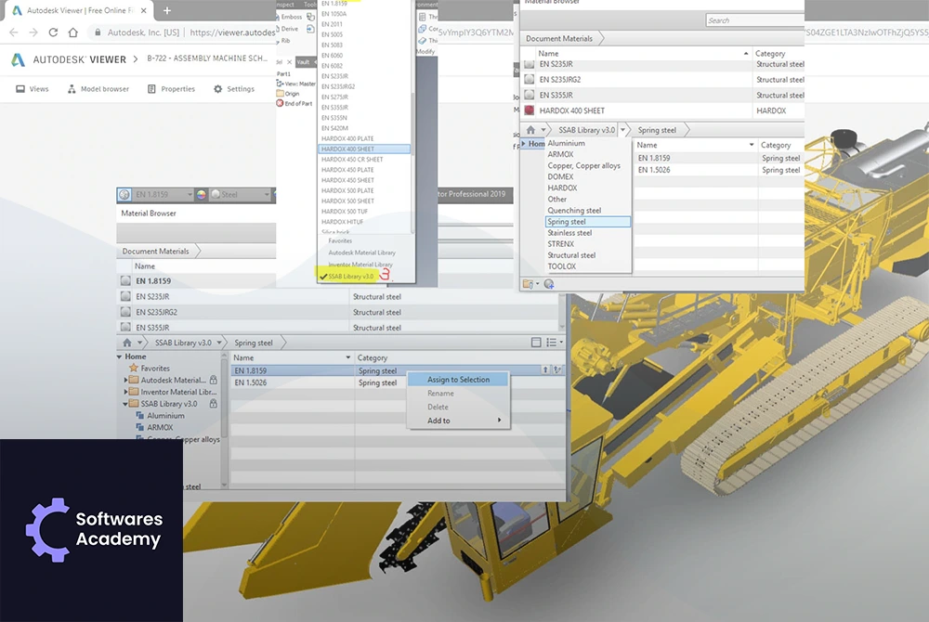
Task: Toggle the library panel view icon
Action: [x=536, y=342]
